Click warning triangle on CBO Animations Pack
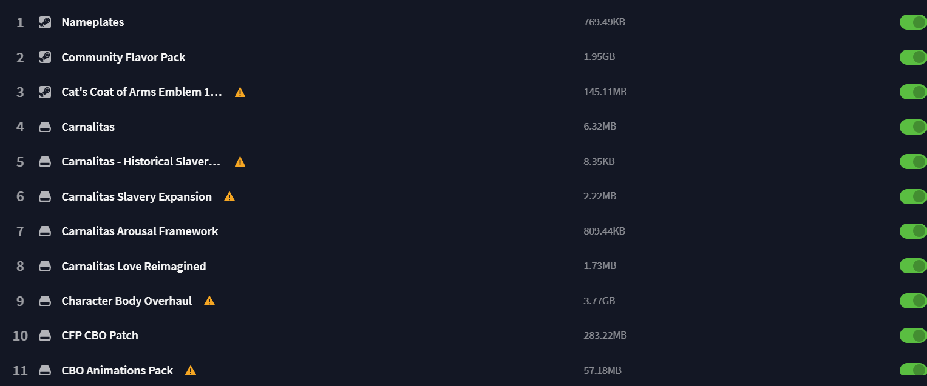 point(191,371)
